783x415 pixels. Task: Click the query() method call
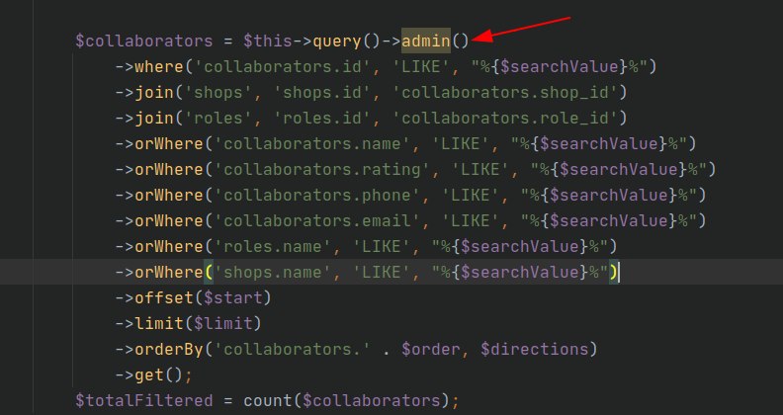[347, 41]
